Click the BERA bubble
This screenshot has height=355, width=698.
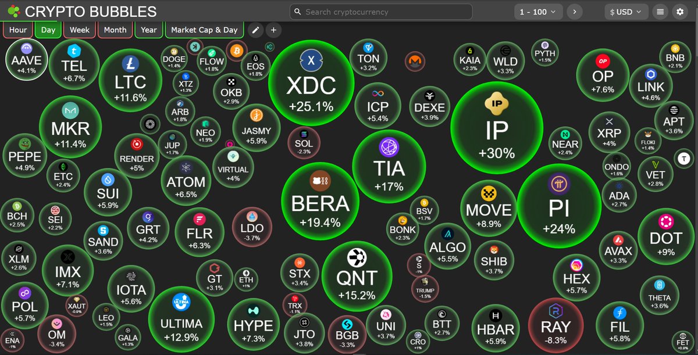coord(320,200)
